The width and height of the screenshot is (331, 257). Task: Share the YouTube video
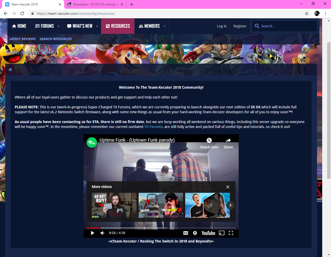click(x=228, y=143)
